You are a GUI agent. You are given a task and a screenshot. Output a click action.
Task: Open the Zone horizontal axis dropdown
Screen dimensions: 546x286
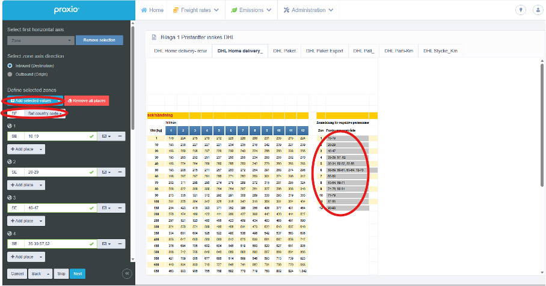tap(41, 40)
